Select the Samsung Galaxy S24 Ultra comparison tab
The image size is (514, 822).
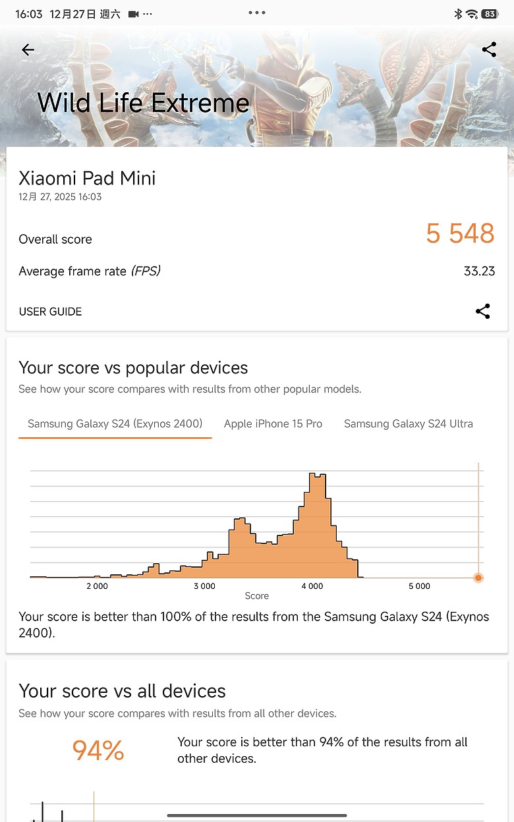[408, 424]
